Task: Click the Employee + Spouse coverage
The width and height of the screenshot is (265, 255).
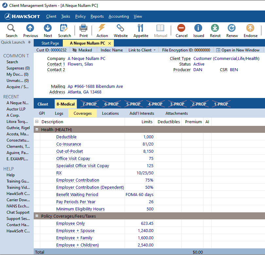Action: click(75, 231)
